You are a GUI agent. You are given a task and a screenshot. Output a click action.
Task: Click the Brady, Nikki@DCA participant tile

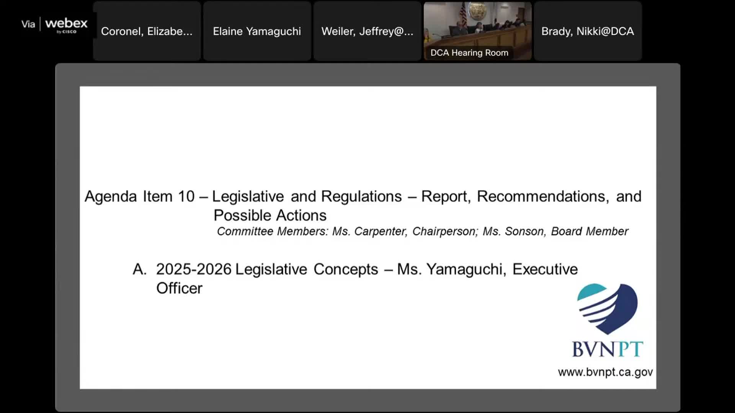(588, 31)
